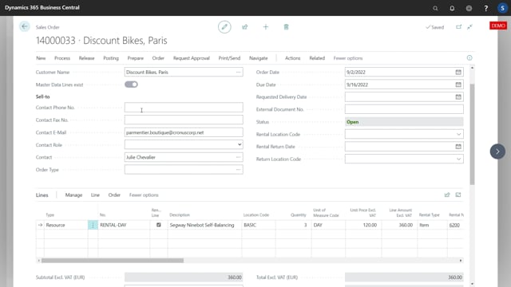Open the help question mark
511x287 pixels.
[486, 8]
